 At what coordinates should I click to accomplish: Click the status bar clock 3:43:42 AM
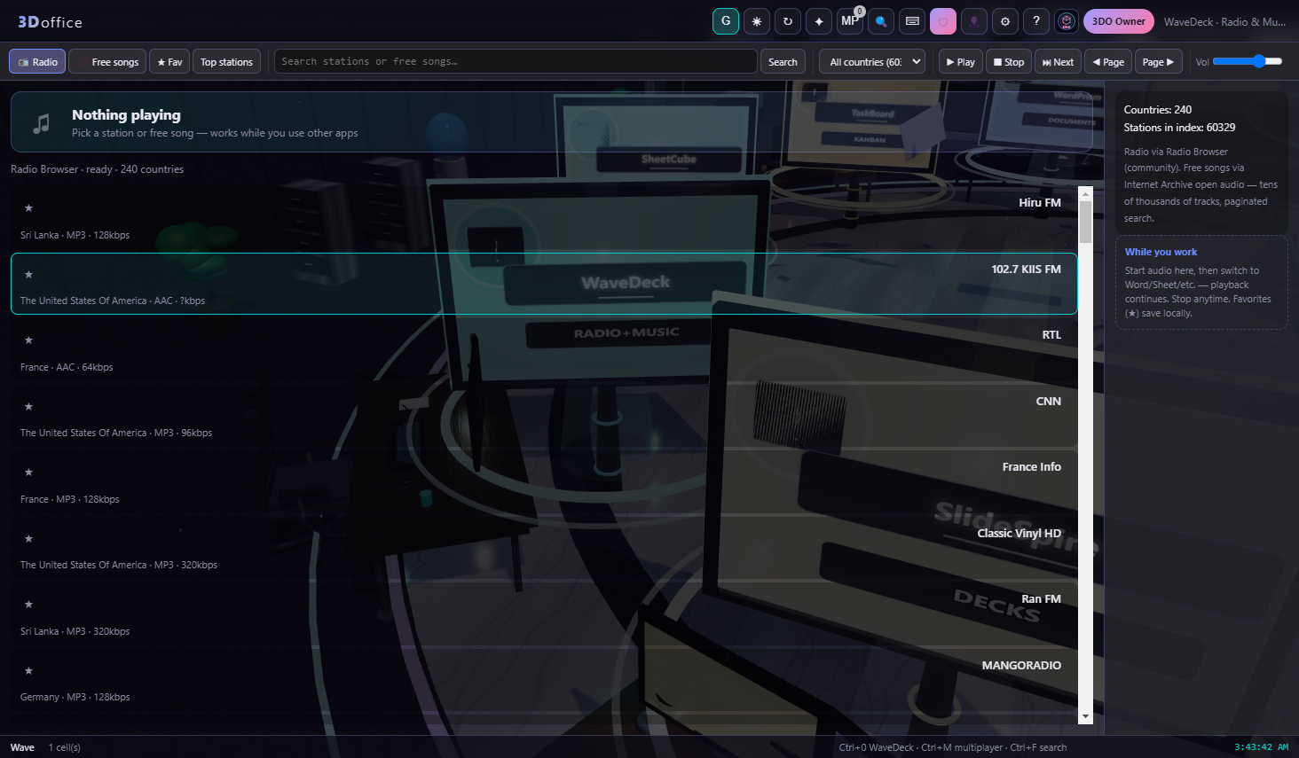click(x=1261, y=747)
